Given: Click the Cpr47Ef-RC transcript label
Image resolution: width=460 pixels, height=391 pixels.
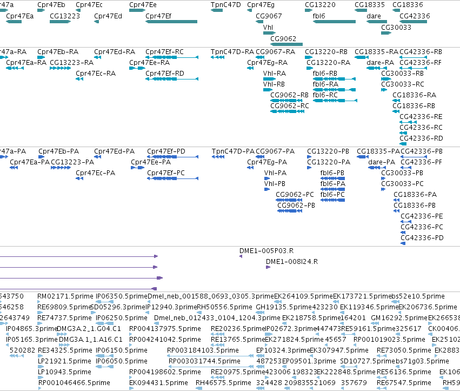Looking at the screenshot, I should click(164, 52).
